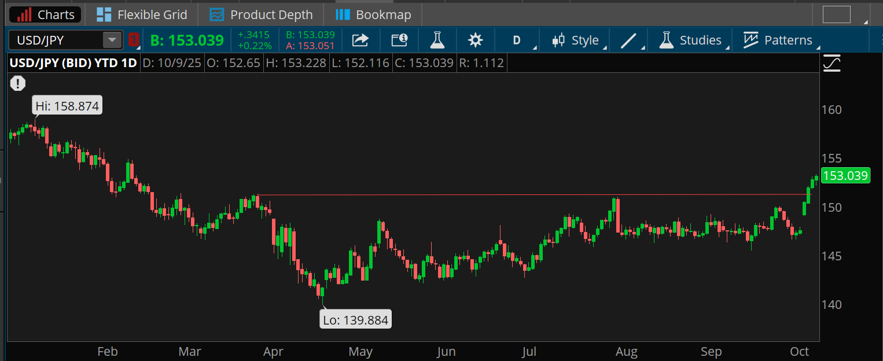The image size is (883, 361).
Task: Open the Patterns menu button
Action: [x=778, y=40]
